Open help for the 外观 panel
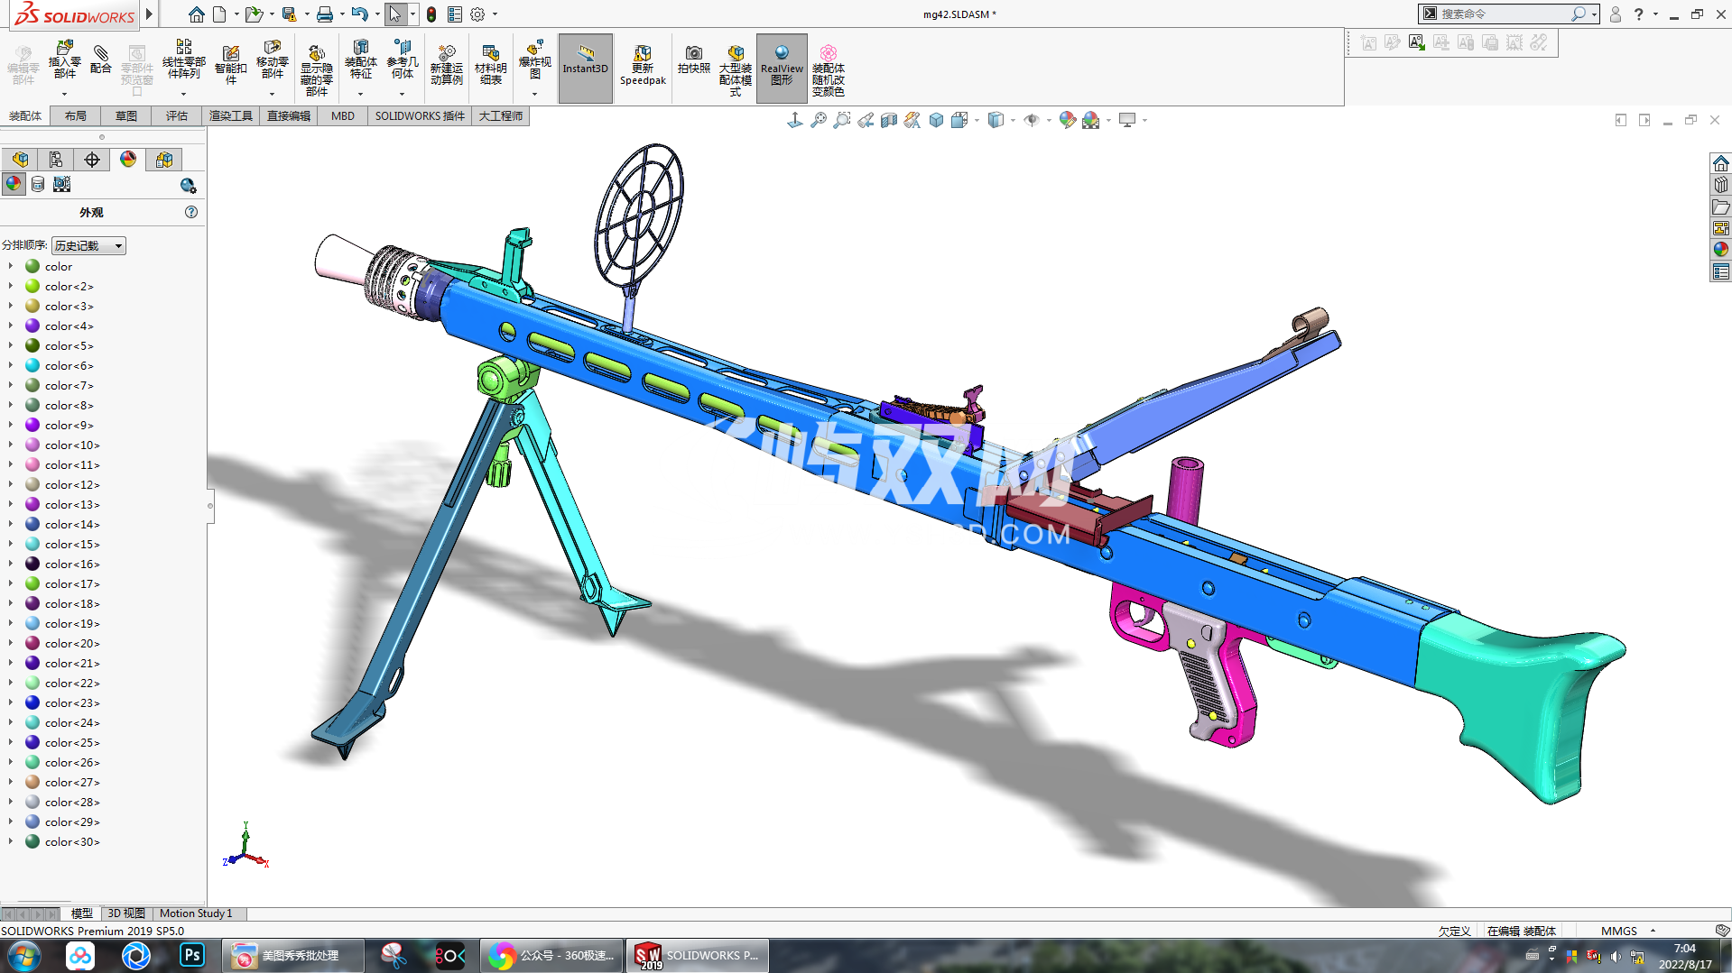1732x973 pixels. pyautogui.click(x=191, y=212)
